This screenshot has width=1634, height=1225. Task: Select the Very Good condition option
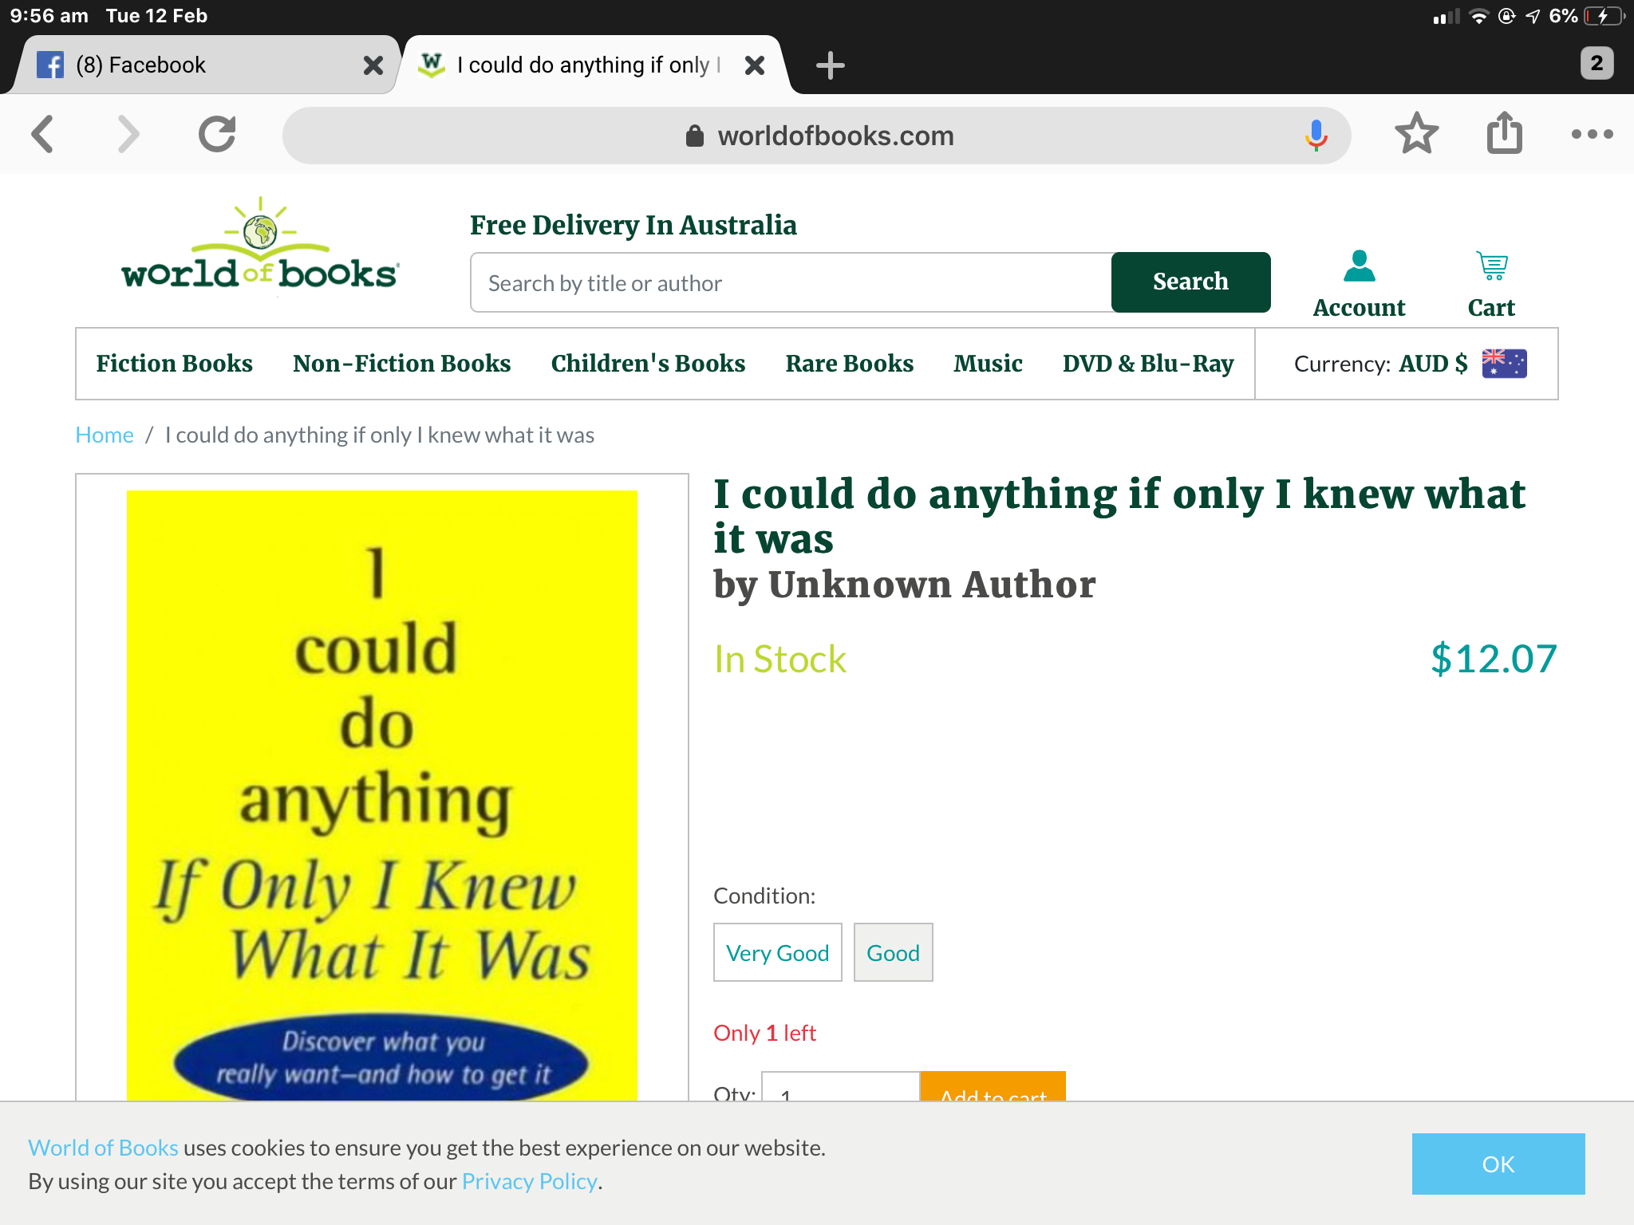coord(777,952)
